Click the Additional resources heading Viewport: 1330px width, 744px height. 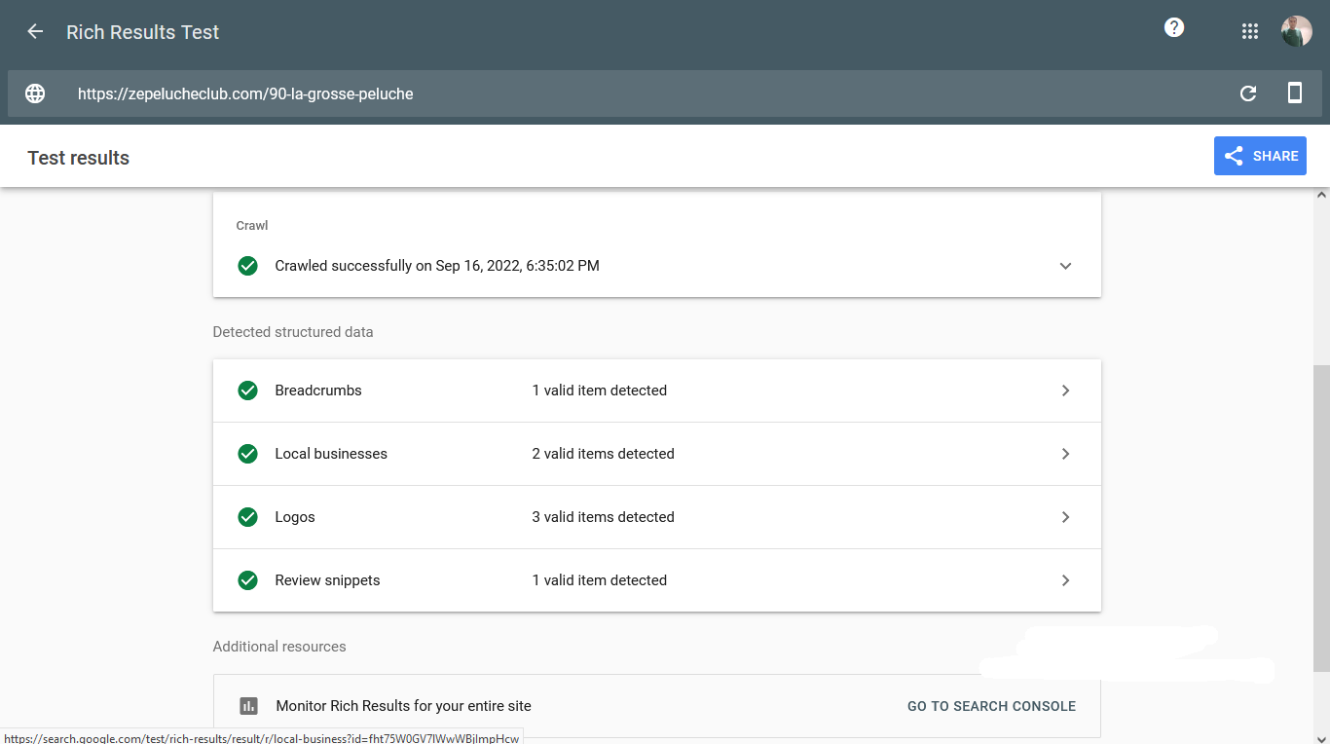[x=279, y=647]
